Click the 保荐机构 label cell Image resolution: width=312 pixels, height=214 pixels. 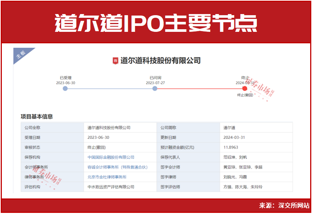pyautogui.click(x=52, y=157)
